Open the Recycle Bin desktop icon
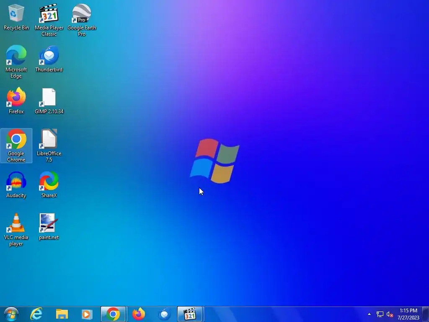Screen dimensions: 429x322 [x=16, y=18]
